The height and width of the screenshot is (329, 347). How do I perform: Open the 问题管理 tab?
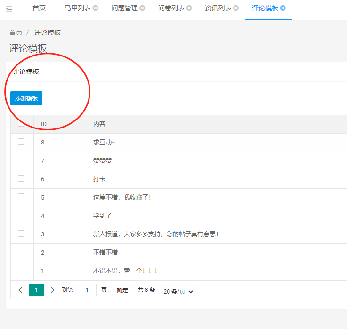(124, 8)
